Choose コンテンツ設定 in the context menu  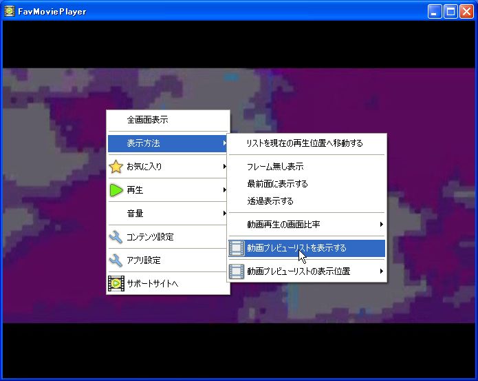click(167, 237)
